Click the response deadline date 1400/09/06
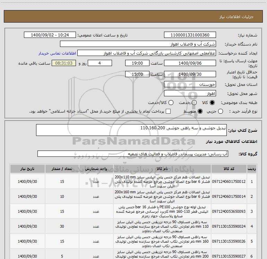 coord(190,63)
